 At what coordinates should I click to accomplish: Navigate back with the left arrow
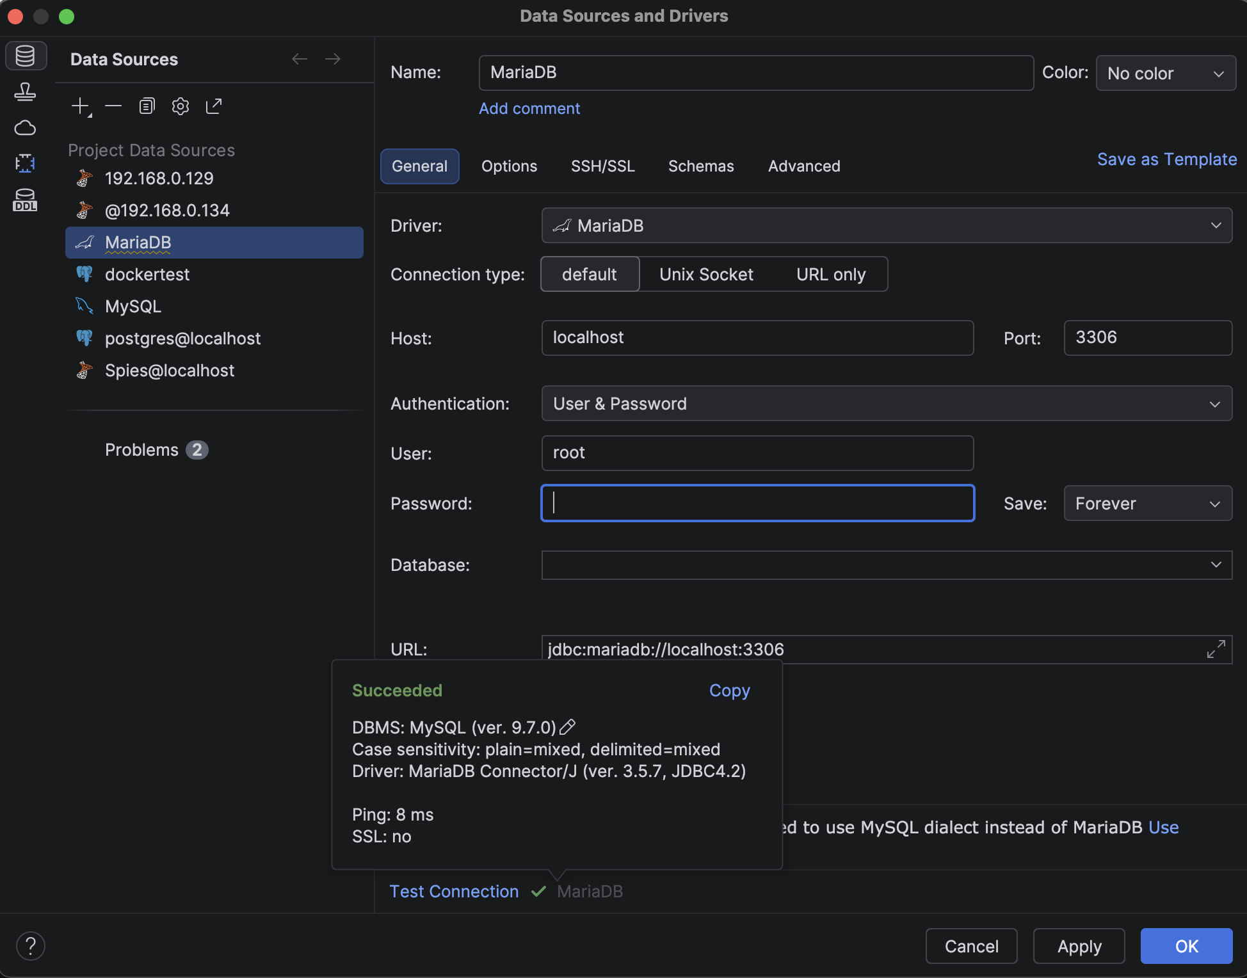coord(300,59)
